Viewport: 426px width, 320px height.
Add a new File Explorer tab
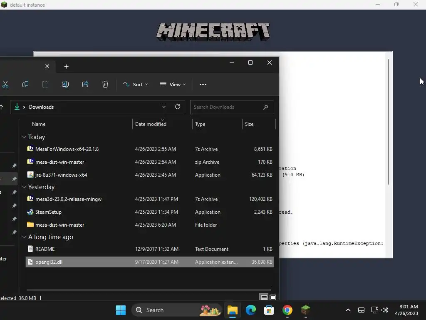(66, 66)
